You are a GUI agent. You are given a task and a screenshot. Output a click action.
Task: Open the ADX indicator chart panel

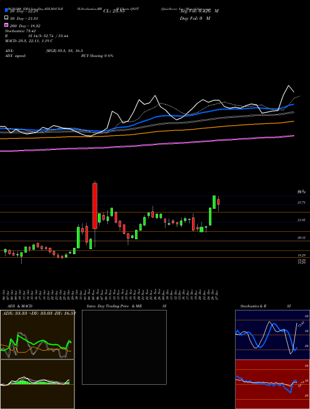(x=37, y=335)
